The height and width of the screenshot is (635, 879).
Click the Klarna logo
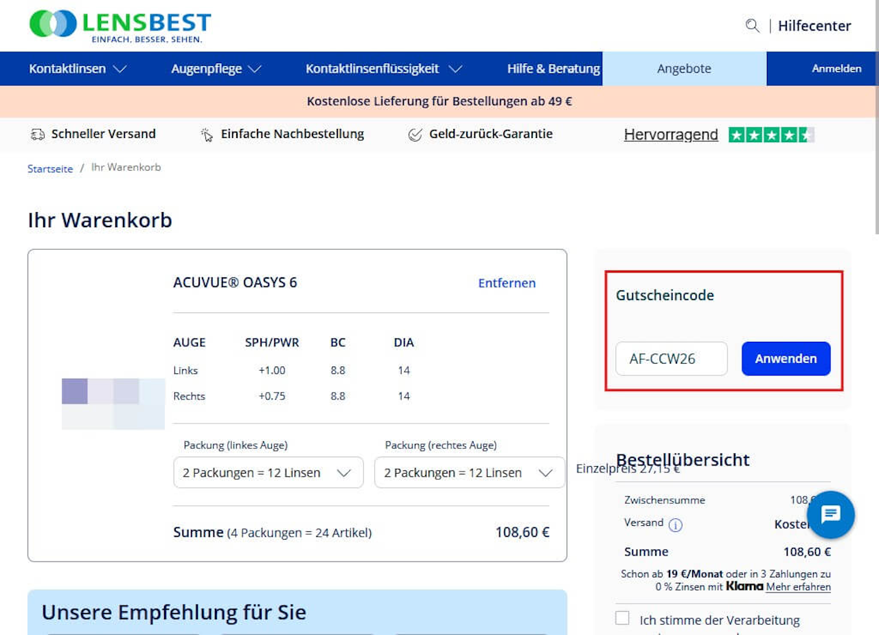(x=745, y=586)
